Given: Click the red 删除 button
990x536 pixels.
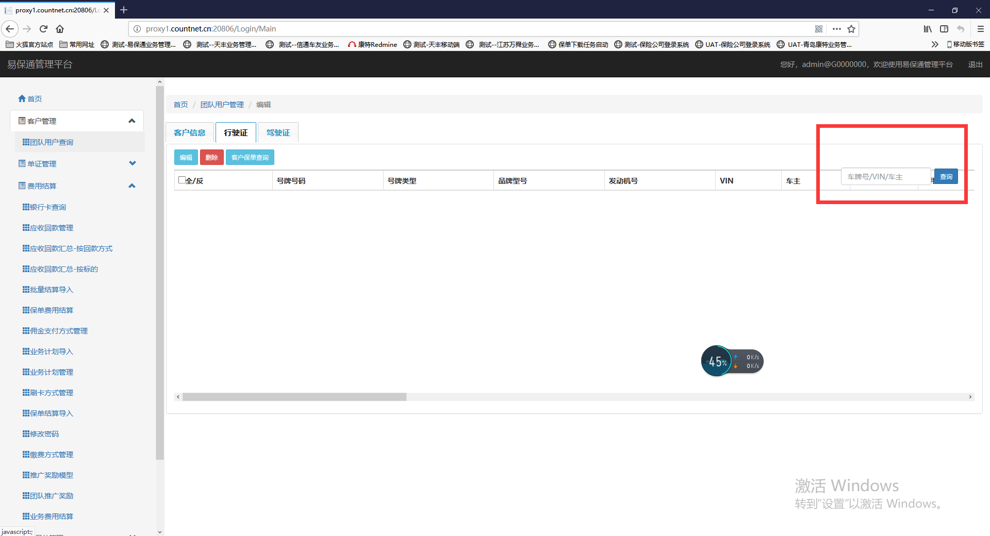Looking at the screenshot, I should 211,157.
